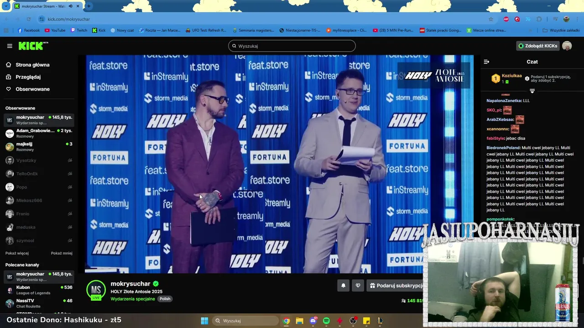The width and height of the screenshot is (584, 328).
Task: Click the red lightning app on taskbar
Action: tap(339, 321)
